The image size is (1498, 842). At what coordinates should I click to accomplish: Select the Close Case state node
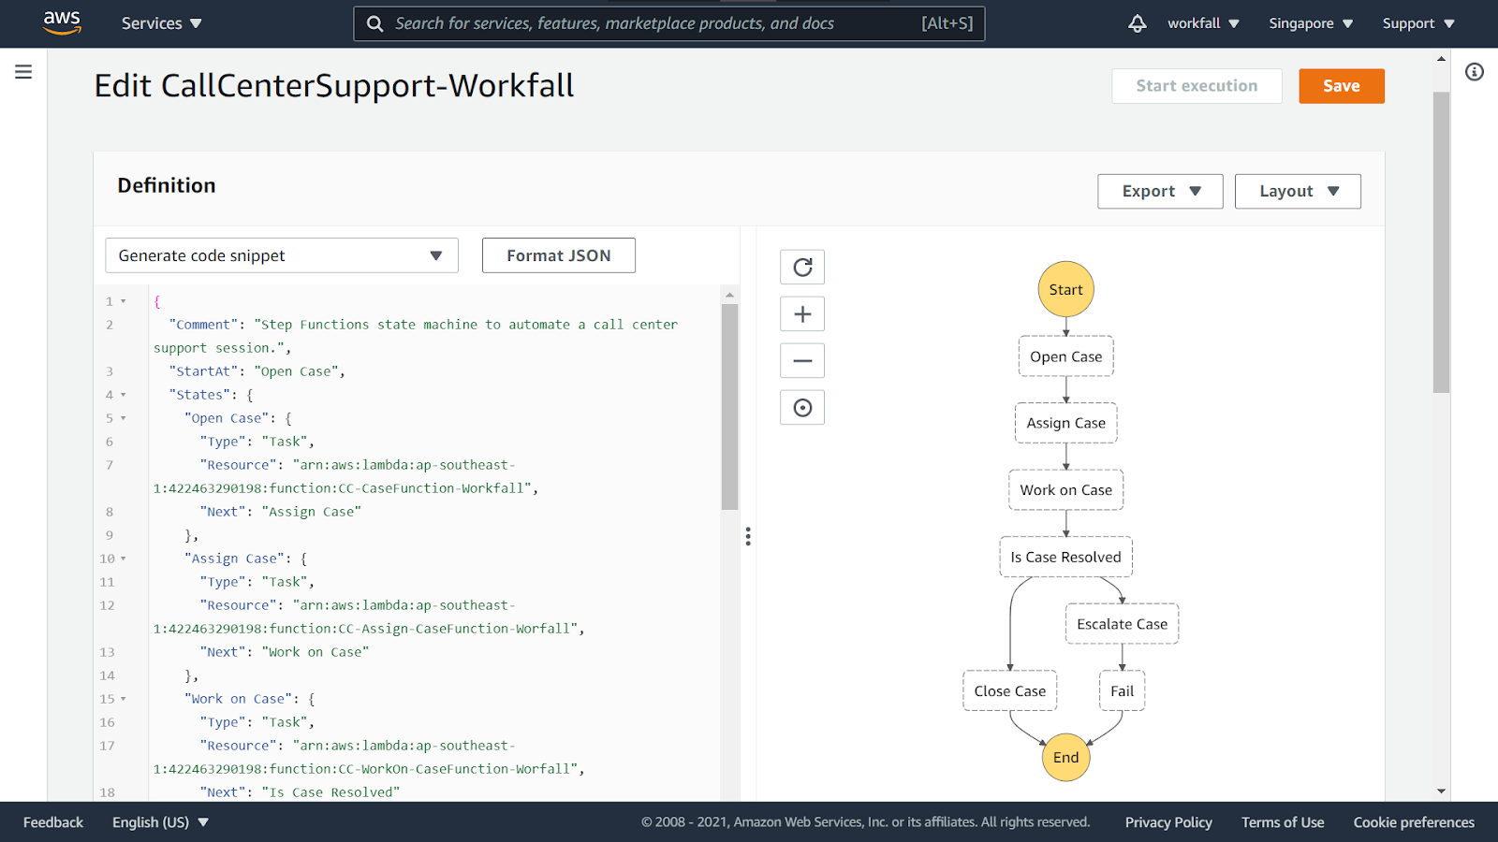click(1009, 690)
